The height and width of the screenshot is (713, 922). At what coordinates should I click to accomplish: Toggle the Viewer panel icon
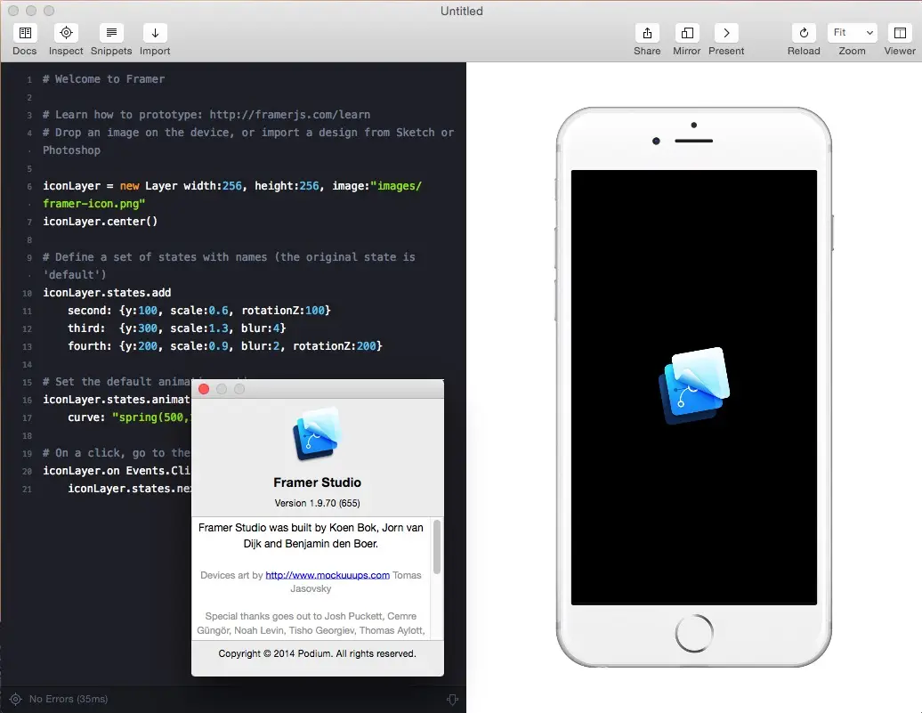coord(900,33)
